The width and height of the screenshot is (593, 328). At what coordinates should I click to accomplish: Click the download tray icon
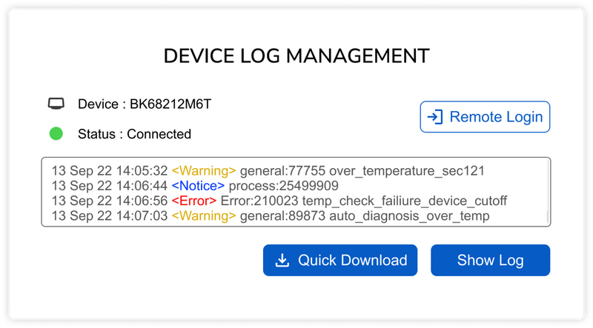click(282, 261)
